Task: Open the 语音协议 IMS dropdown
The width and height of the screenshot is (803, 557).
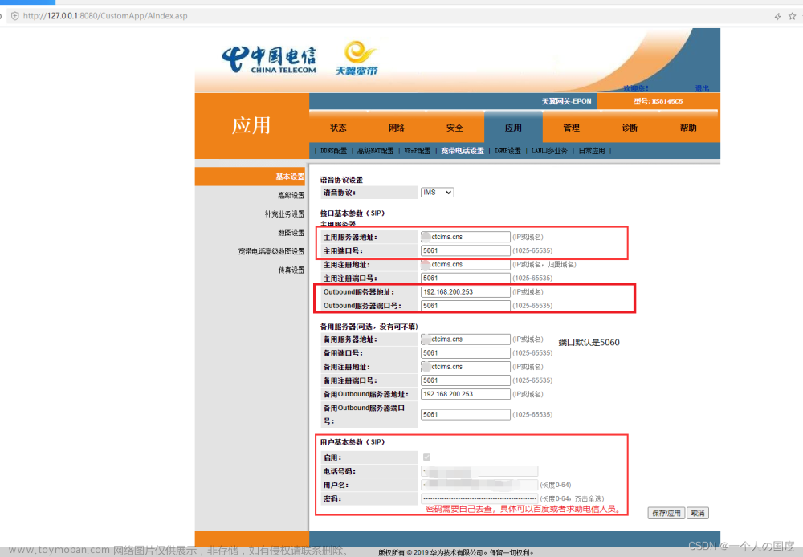Action: tap(437, 193)
